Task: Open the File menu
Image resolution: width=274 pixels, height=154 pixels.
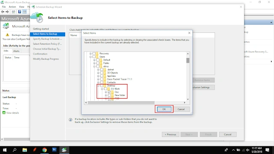Action: [x=4, y=7]
